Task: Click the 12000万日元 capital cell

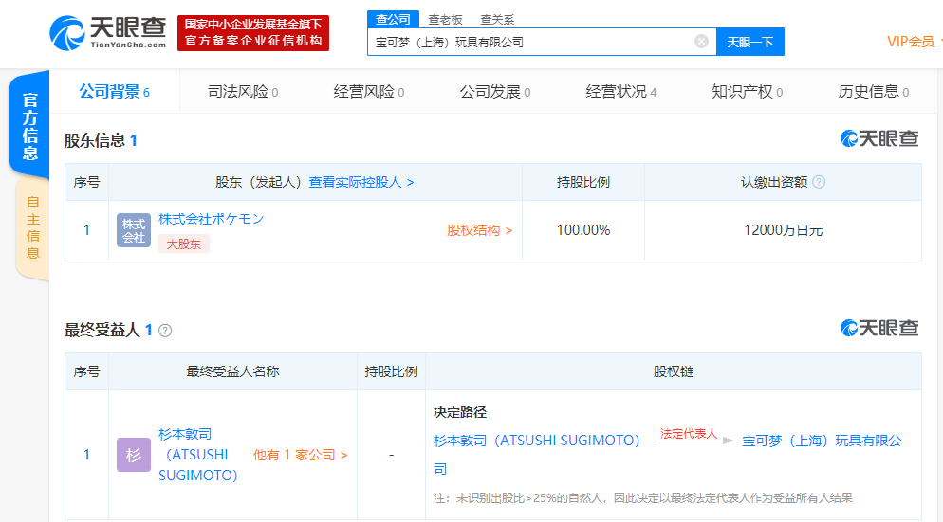Action: click(x=783, y=230)
